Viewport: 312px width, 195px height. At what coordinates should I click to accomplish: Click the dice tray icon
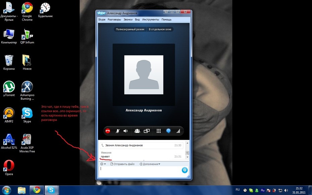[245, 190]
